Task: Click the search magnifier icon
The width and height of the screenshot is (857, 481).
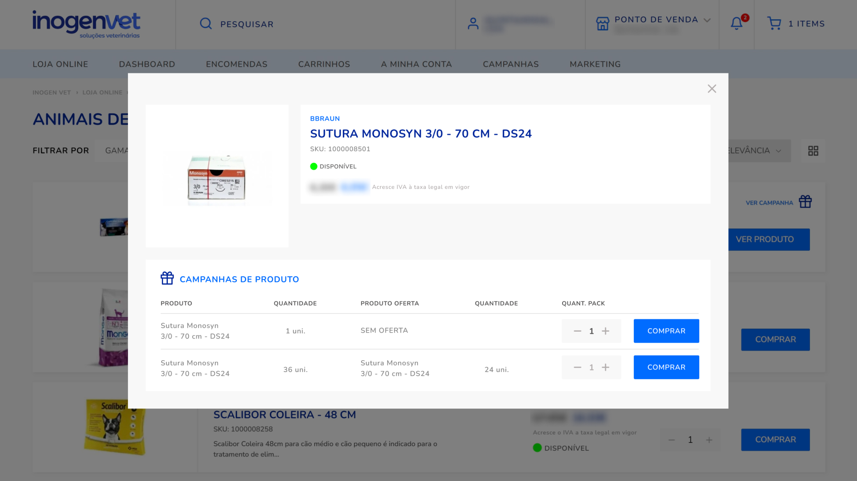Action: pyautogui.click(x=206, y=24)
